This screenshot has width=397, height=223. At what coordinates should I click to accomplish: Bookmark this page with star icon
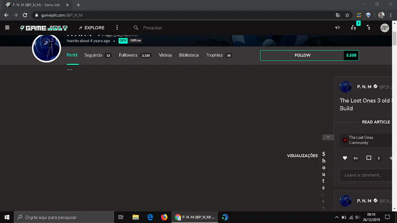[x=347, y=15]
